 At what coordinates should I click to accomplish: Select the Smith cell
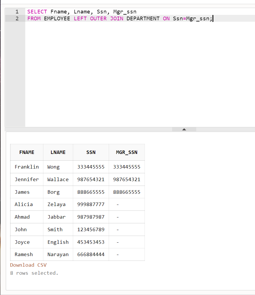point(58,229)
